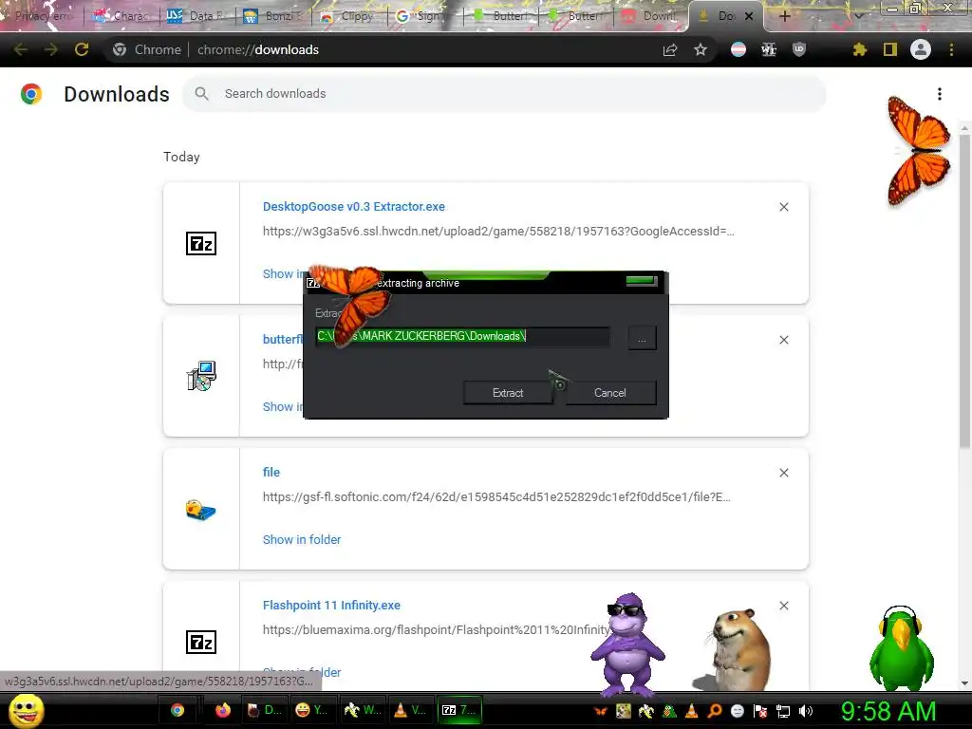Screen dimensions: 972x729
Task: Open the striped-flag circular extension icon
Action: pos(738,49)
